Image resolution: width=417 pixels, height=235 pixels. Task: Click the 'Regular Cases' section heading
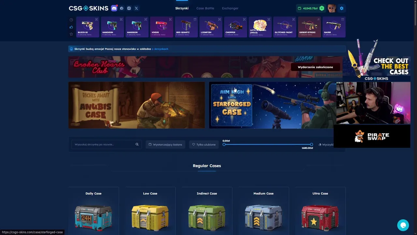pyautogui.click(x=207, y=166)
